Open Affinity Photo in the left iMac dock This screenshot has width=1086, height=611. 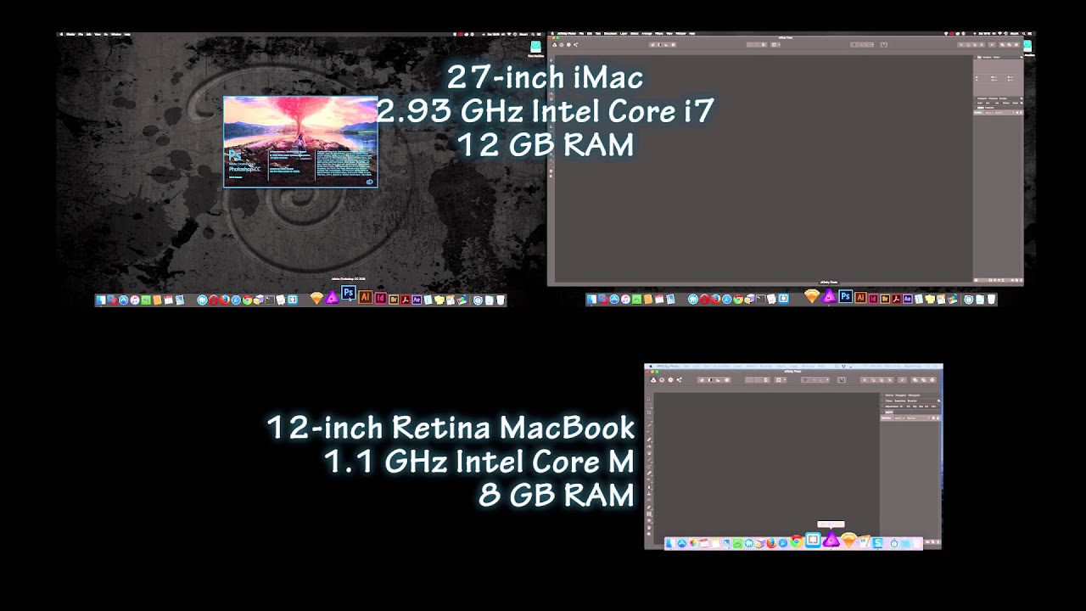click(332, 297)
